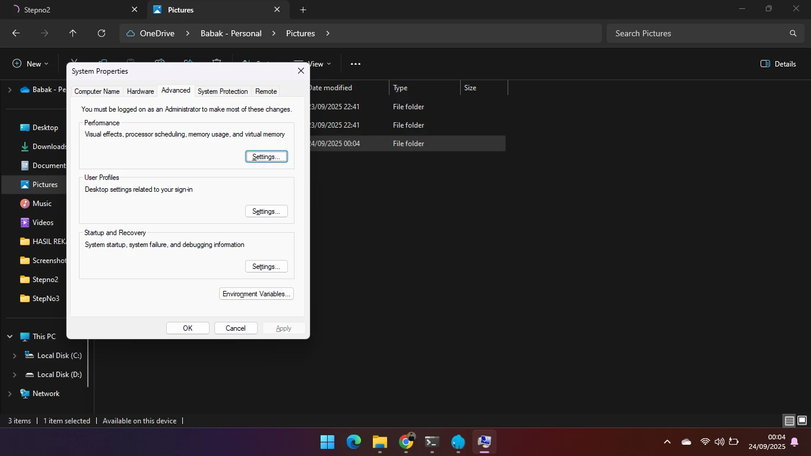This screenshot has width=811, height=456.
Task: Open the Computer Name tab
Action: 97,91
